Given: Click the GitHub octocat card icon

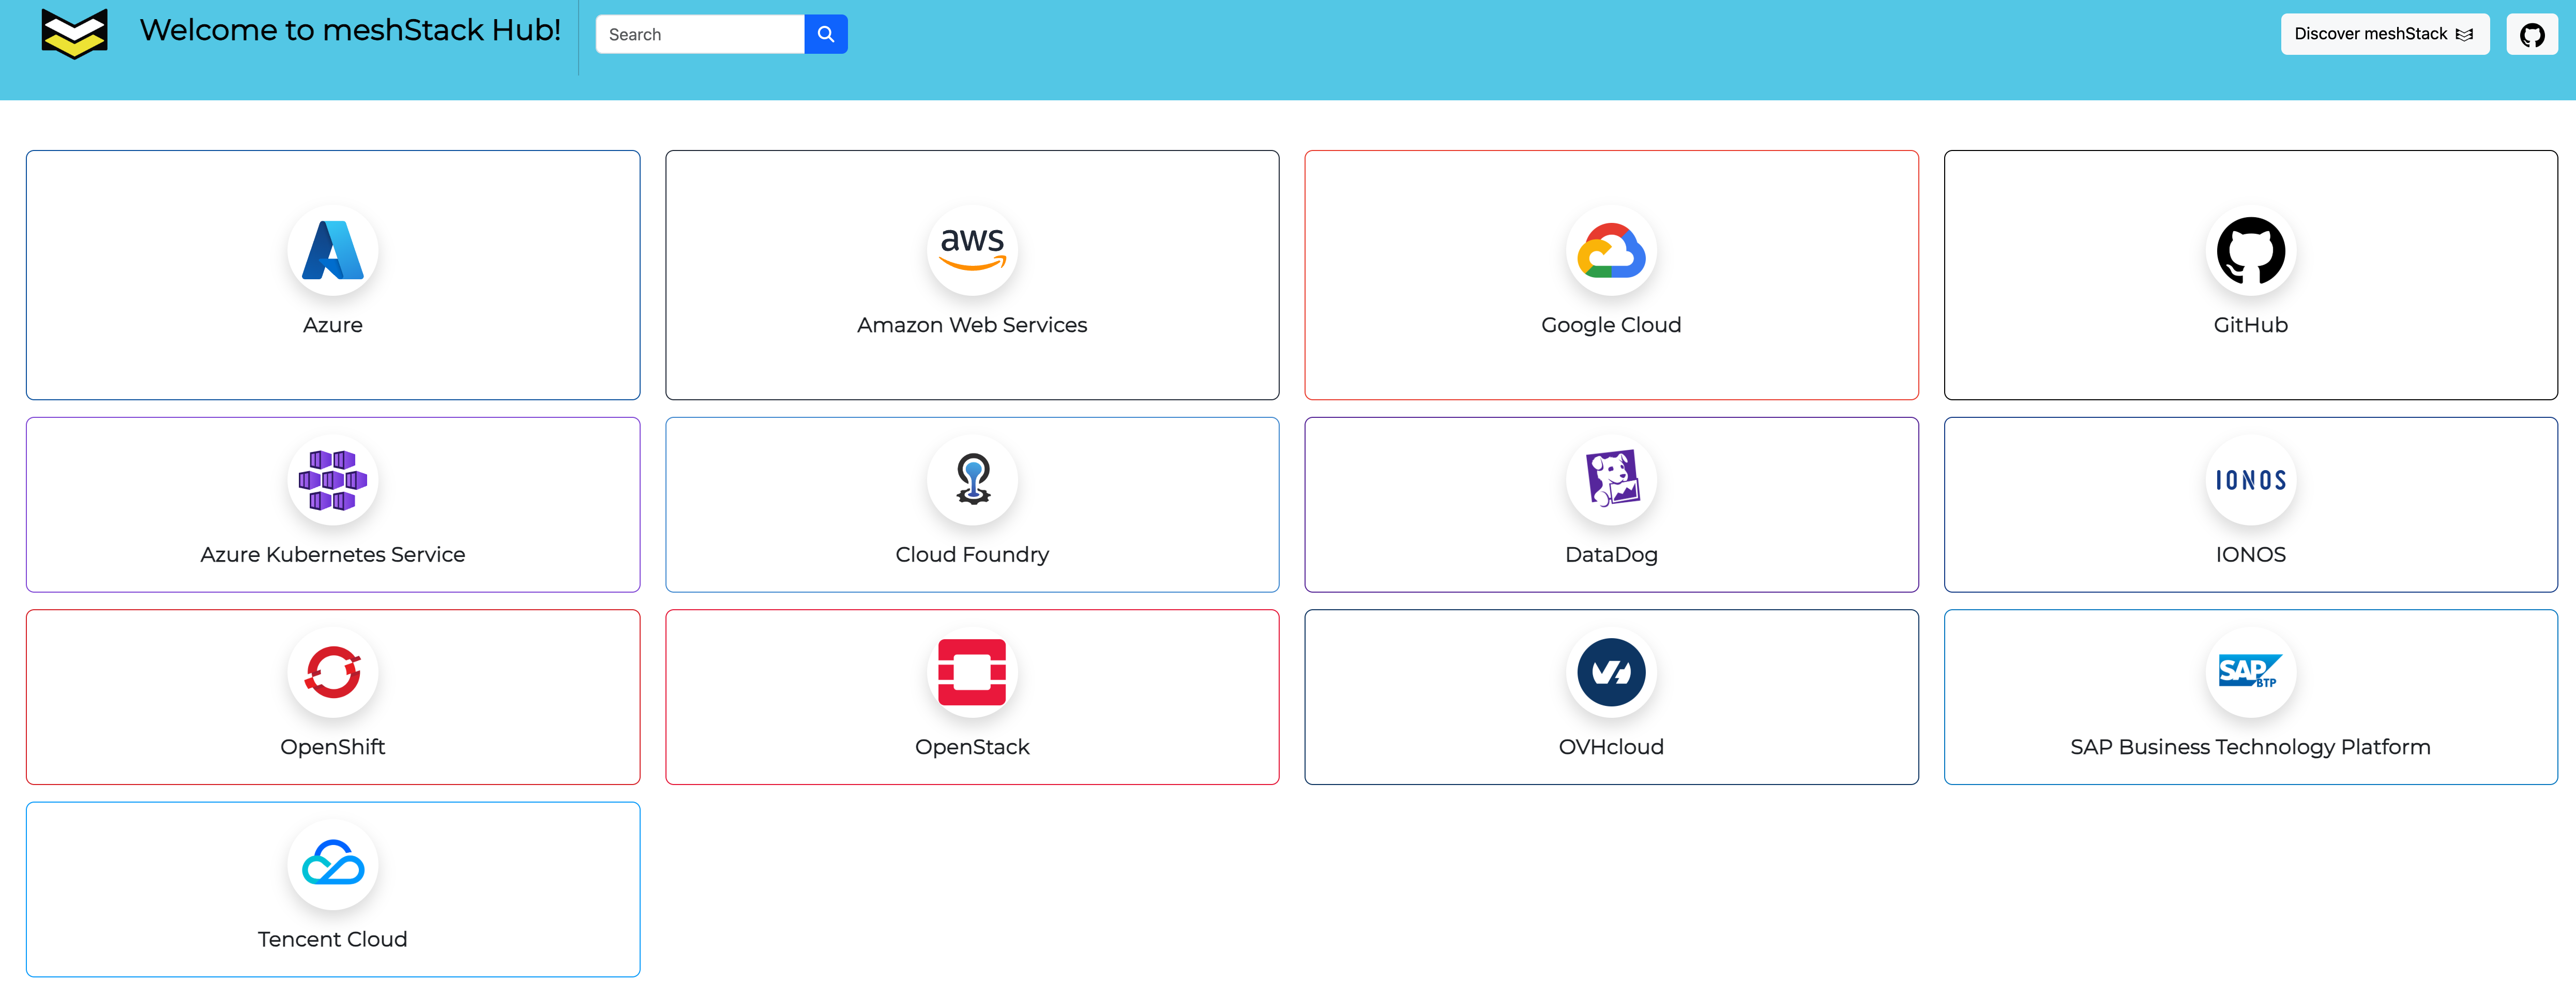Looking at the screenshot, I should tap(2250, 250).
